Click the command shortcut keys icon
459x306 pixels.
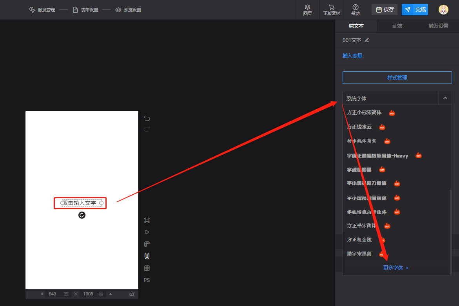click(x=147, y=220)
